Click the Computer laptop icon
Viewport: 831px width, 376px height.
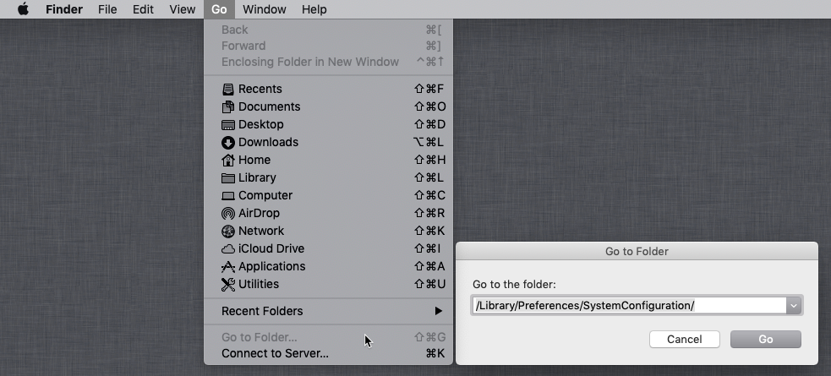228,196
